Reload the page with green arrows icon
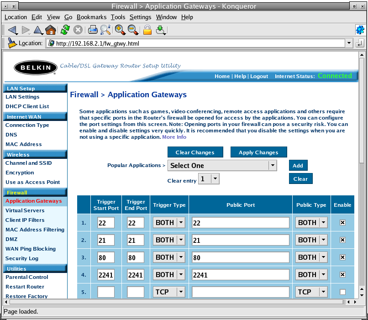This screenshot has height=320, width=368. 65,30
